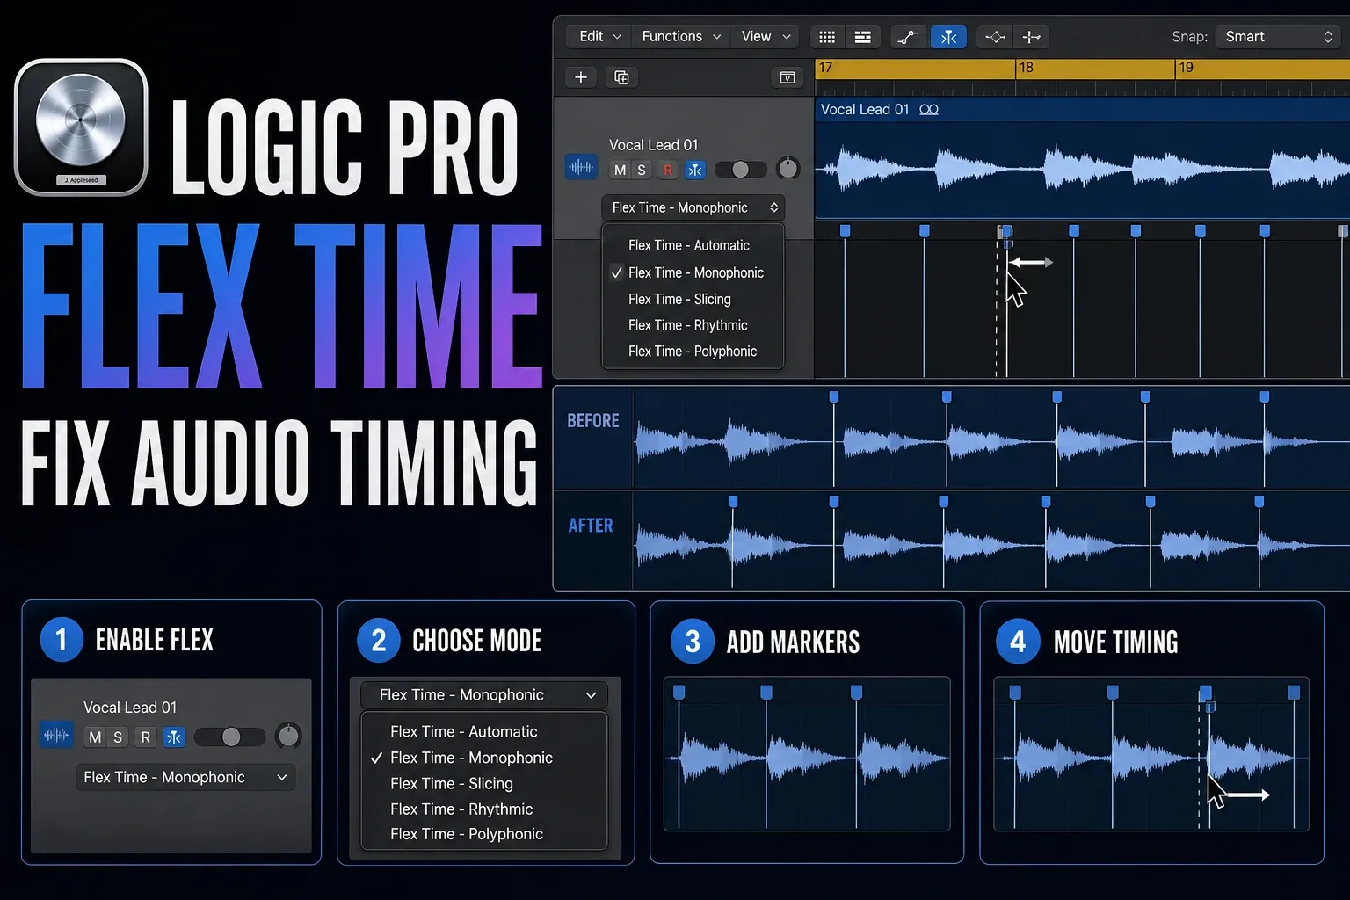The width and height of the screenshot is (1350, 900).
Task: Click the pan knob on main track
Action: click(x=788, y=169)
